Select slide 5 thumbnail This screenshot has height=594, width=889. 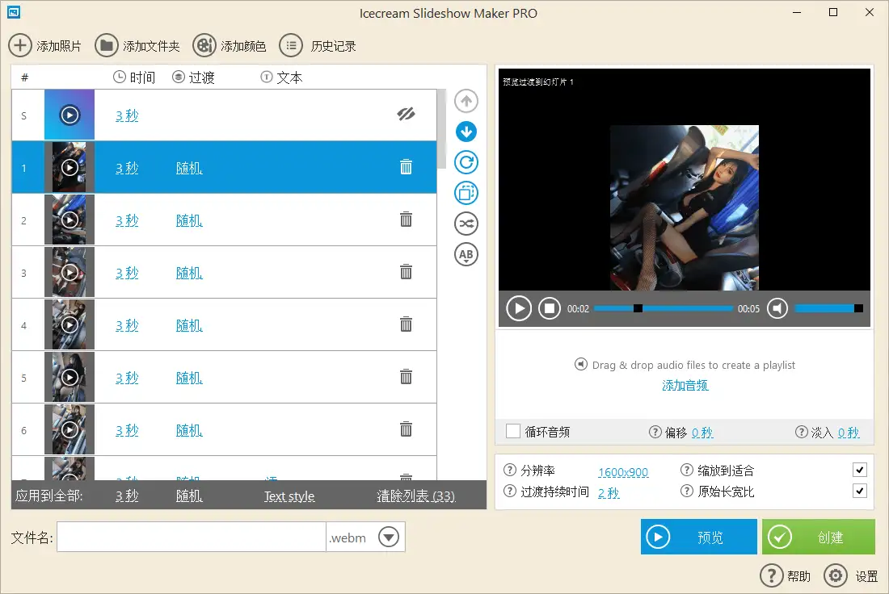point(70,377)
